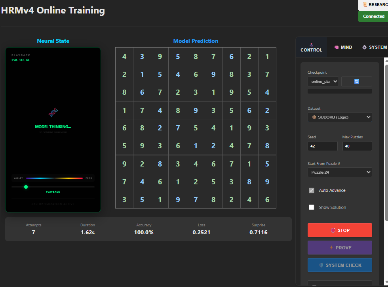388x287 pixels.
Task: Expand the Start From Puzzle 24 dropdown
Action: tap(340, 172)
